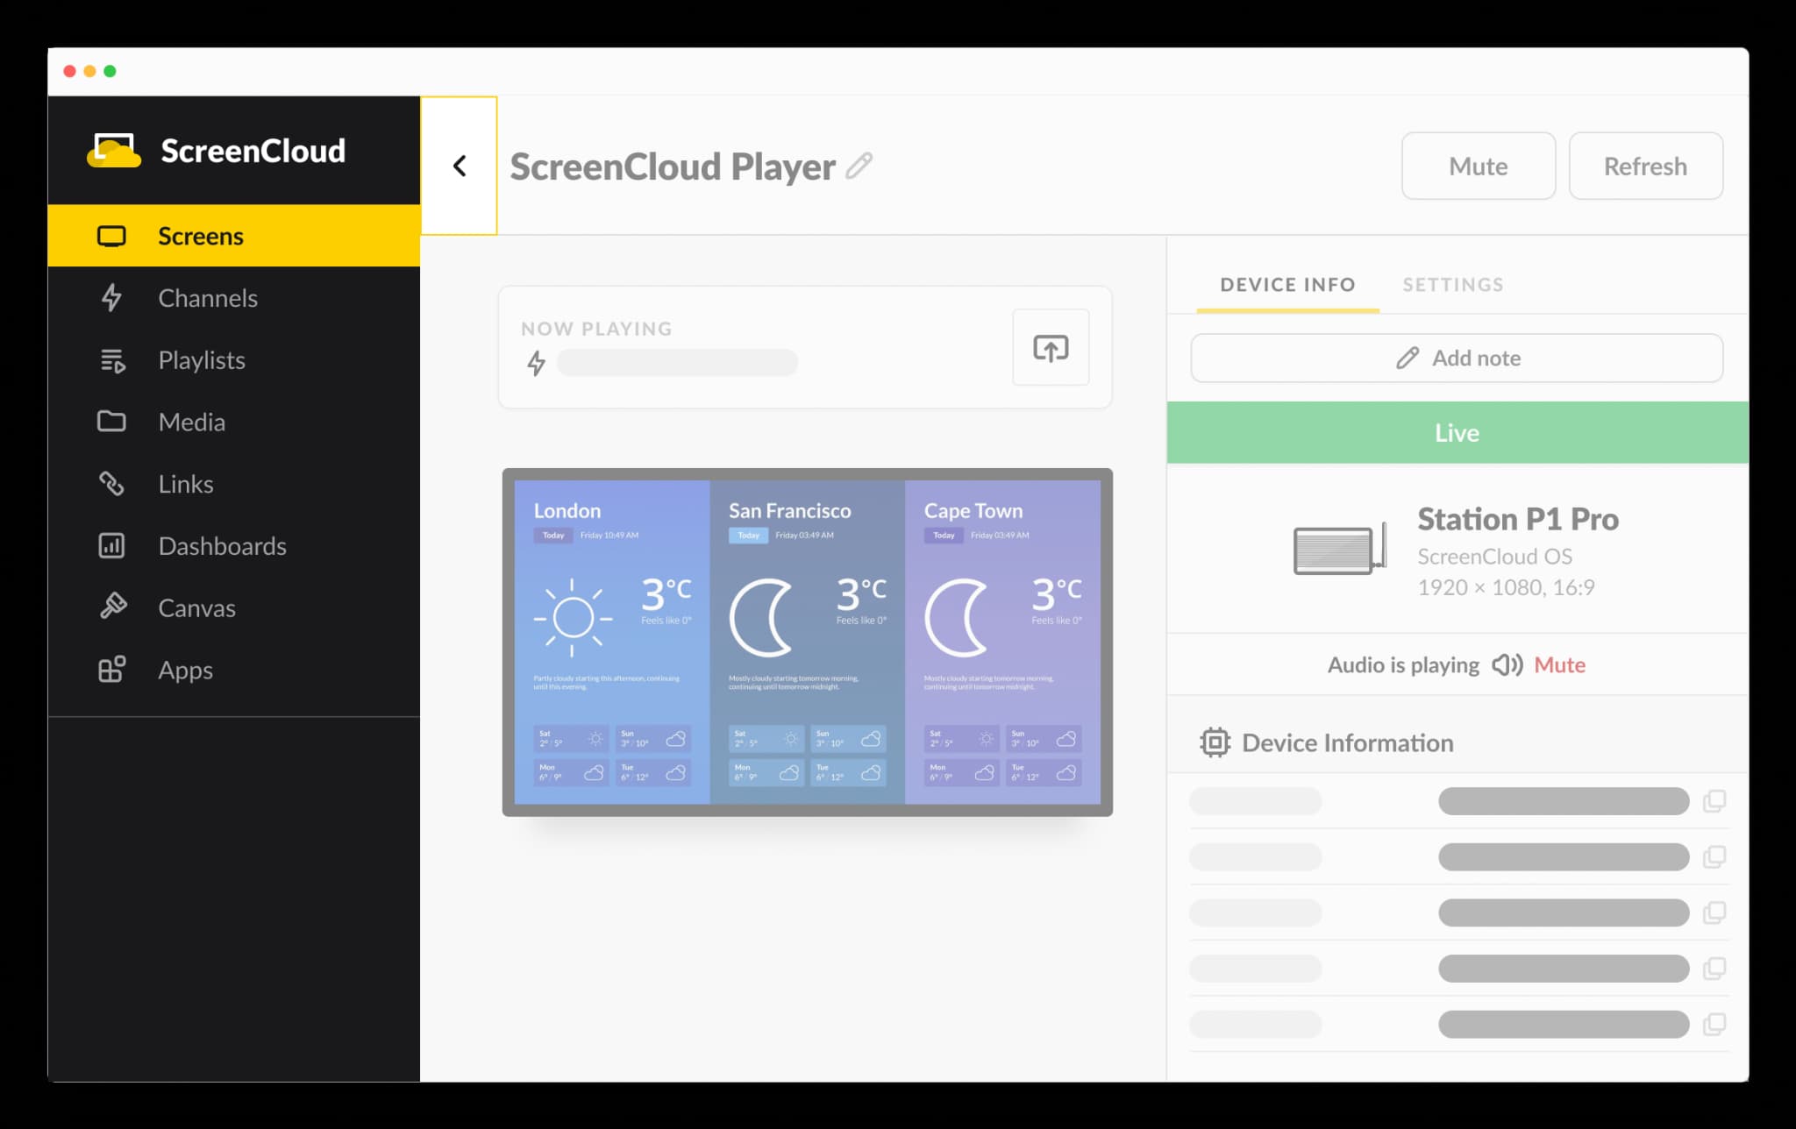The height and width of the screenshot is (1129, 1796).
Task: Click the Refresh button
Action: (x=1643, y=165)
